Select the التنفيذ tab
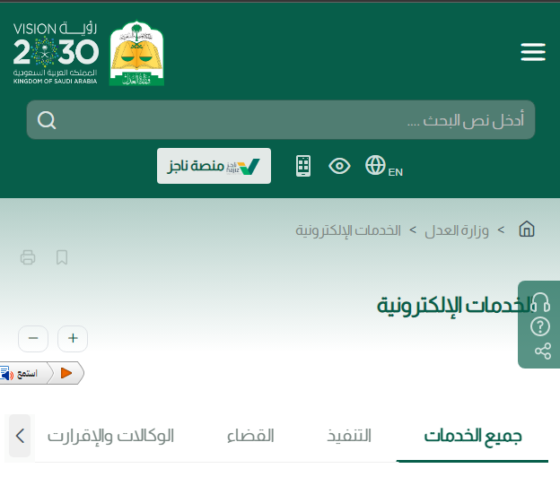The image size is (560, 477). (348, 437)
